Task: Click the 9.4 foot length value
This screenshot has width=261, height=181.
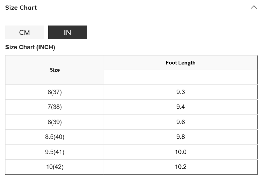Action: point(180,107)
